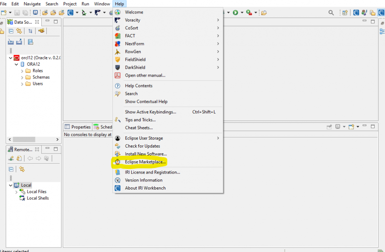This screenshot has width=385, height=252.
Task: Click the Collapse All icon in Remote Systems
Action: 11,169
